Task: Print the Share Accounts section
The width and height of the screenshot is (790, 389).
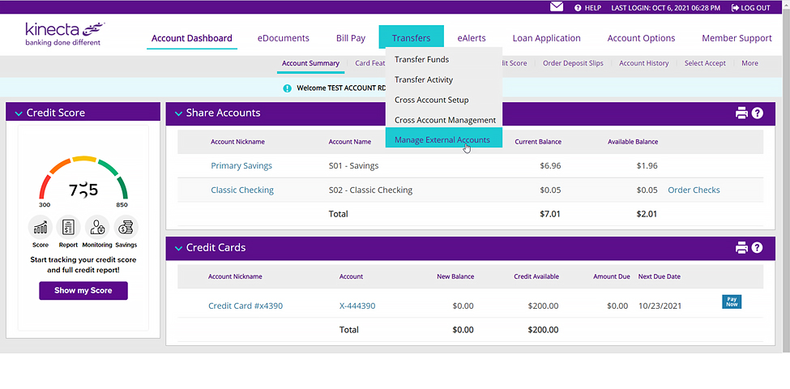Action: tap(741, 113)
